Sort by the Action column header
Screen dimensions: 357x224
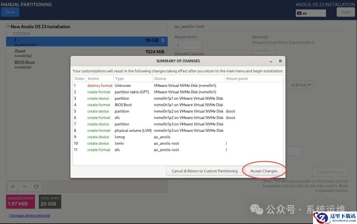[100, 79]
